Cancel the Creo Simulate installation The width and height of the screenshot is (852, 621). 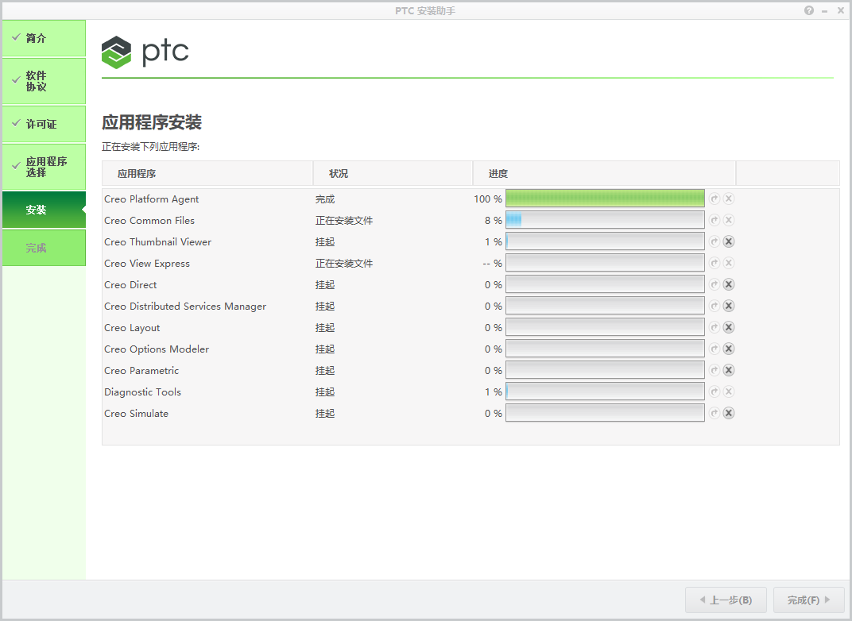729,413
